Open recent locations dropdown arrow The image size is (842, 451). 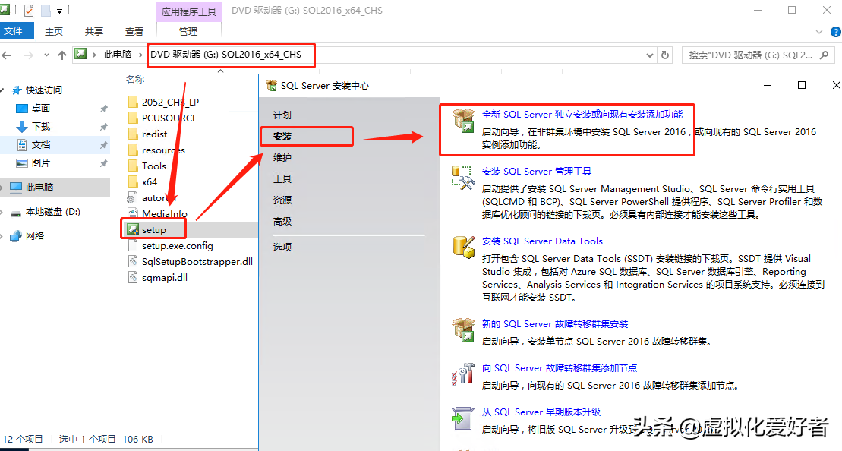click(x=47, y=55)
